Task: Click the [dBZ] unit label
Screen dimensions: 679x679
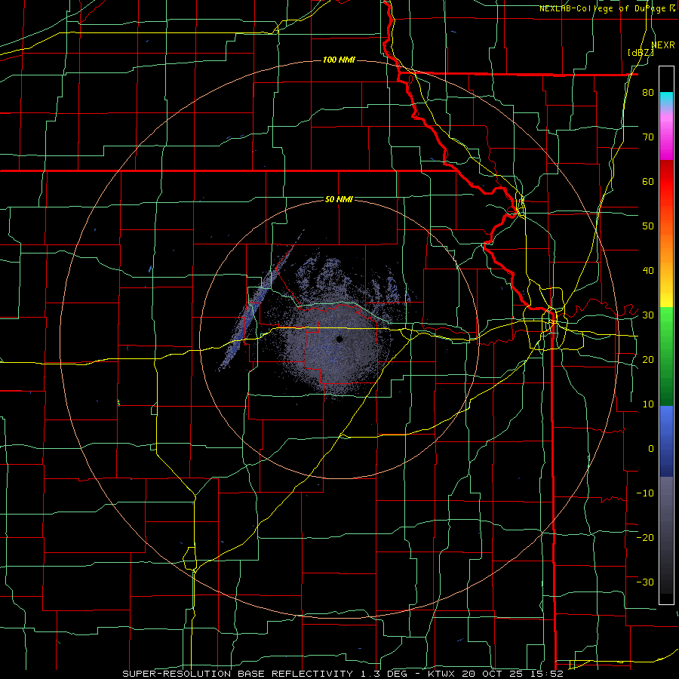Action: point(641,53)
